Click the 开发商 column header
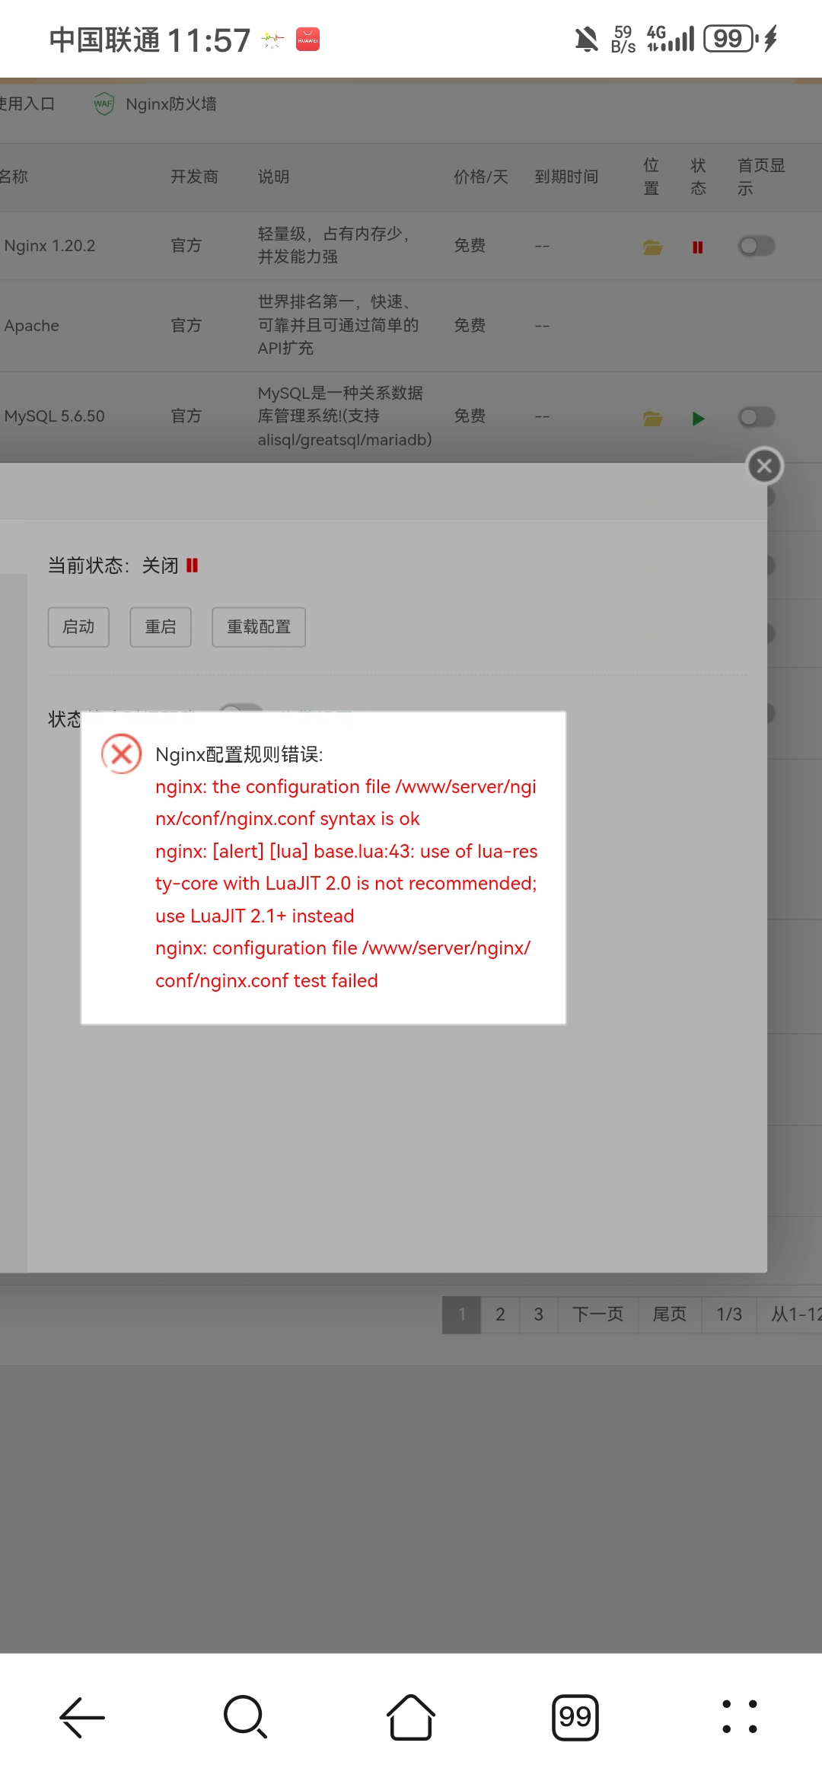 tap(194, 177)
